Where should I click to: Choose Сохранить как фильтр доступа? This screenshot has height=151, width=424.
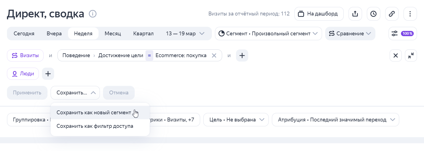coord(95,126)
